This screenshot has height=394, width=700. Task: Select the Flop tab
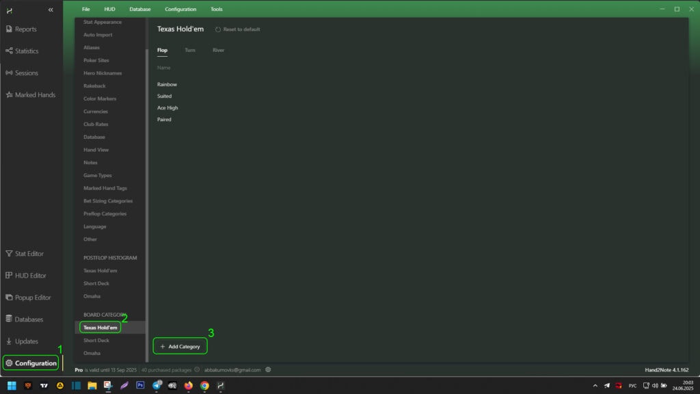(162, 50)
